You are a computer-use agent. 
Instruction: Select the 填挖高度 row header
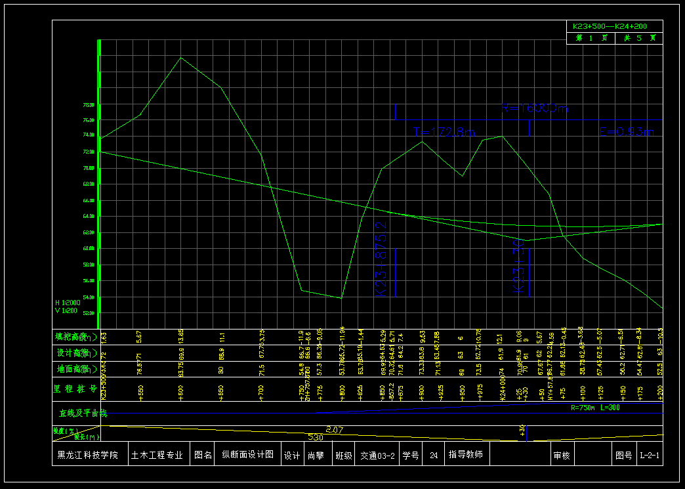coord(75,337)
